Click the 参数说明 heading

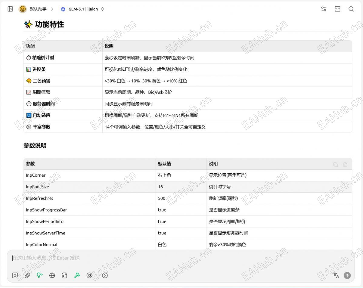35,146
